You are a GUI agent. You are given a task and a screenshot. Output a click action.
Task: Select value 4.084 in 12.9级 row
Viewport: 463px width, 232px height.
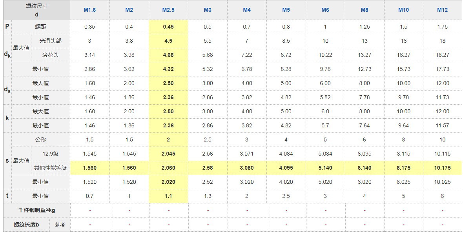[x=286, y=154]
